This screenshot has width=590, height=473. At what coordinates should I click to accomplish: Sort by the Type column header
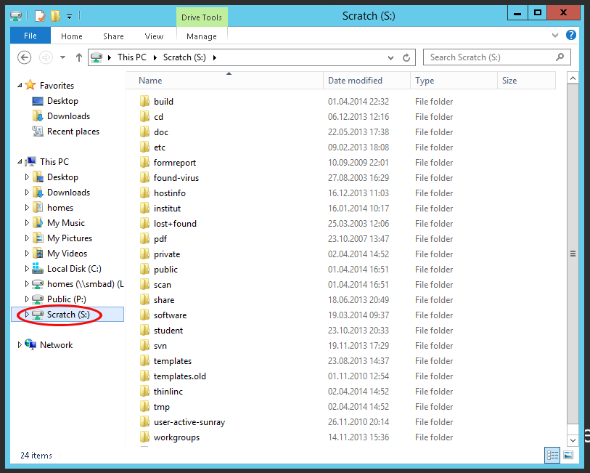[454, 80]
